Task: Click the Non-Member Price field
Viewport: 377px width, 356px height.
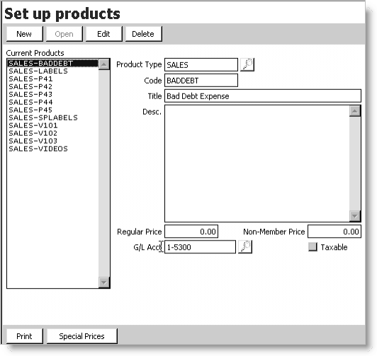Action: coord(334,231)
